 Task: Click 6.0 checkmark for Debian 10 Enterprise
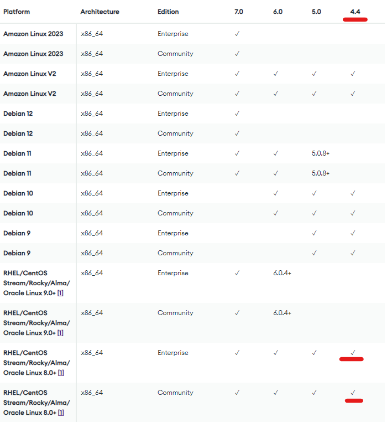pyautogui.click(x=276, y=193)
